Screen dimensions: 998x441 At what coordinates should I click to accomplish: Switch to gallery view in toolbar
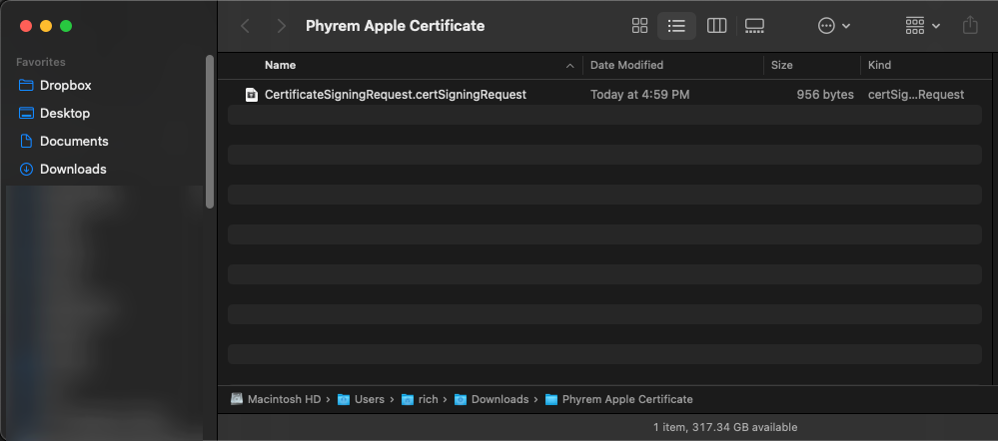tap(754, 26)
